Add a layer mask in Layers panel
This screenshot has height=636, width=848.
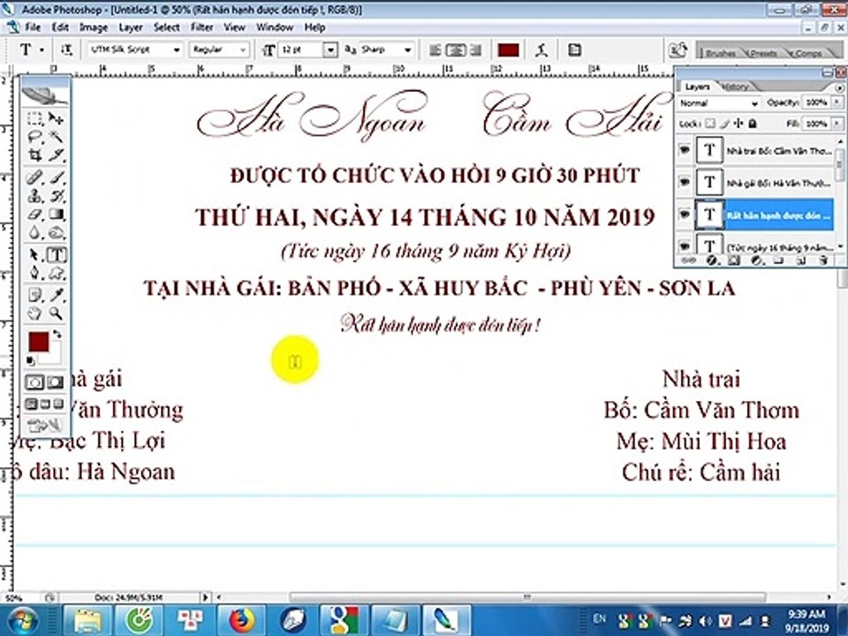(x=733, y=261)
